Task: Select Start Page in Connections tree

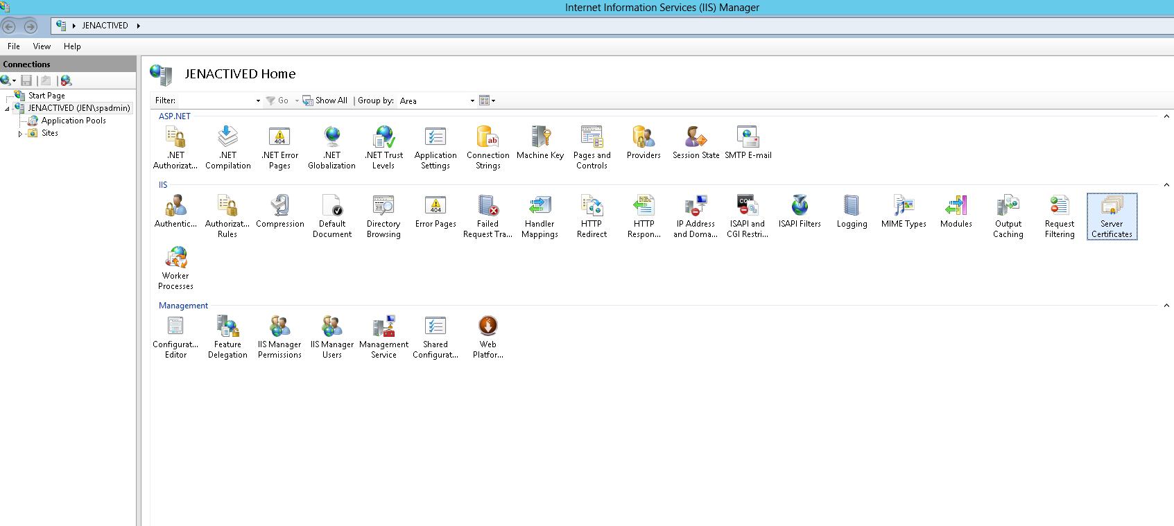Action: coord(46,96)
